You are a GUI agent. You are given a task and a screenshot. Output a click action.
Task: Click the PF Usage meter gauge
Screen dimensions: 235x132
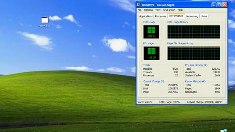click(x=151, y=53)
